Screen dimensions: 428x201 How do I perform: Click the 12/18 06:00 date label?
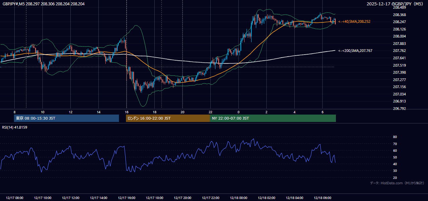[323, 198]
